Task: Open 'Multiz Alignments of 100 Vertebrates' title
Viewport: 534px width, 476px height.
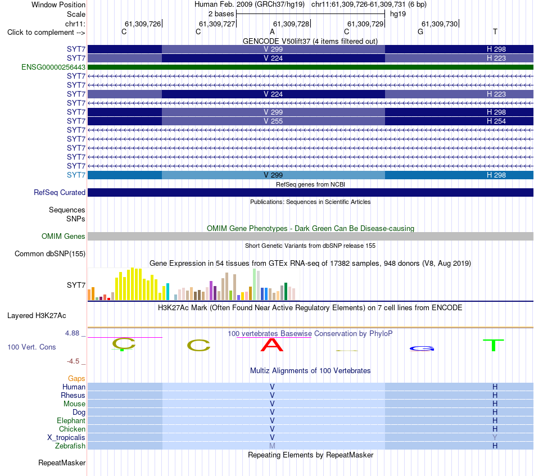Action: click(310, 371)
